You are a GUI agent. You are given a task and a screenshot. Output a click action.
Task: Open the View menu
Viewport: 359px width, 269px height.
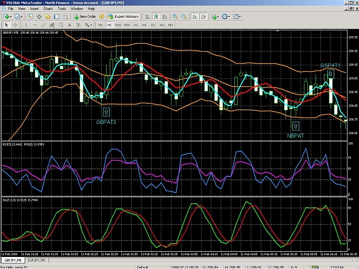(x=21, y=9)
